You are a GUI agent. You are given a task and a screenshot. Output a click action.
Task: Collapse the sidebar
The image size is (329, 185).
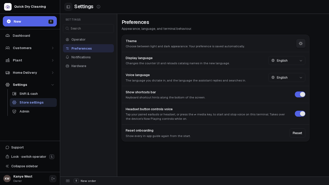click(x=30, y=166)
